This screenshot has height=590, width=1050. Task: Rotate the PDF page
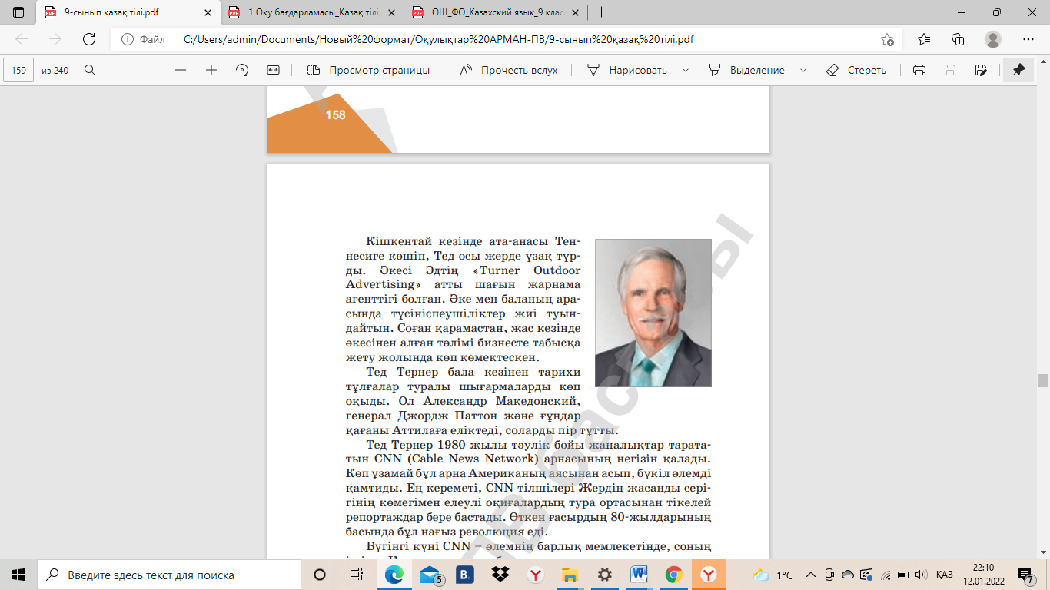(242, 70)
